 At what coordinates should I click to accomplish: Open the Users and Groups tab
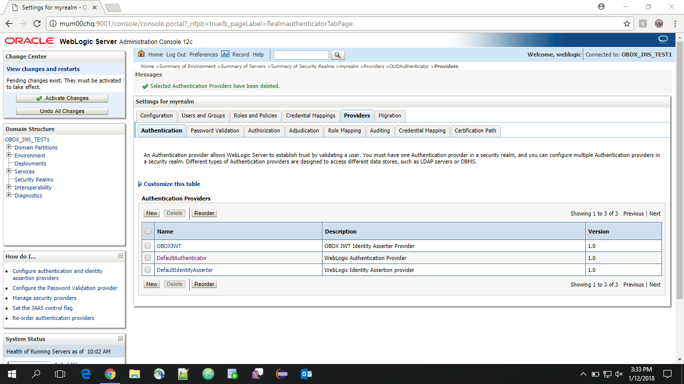(203, 115)
